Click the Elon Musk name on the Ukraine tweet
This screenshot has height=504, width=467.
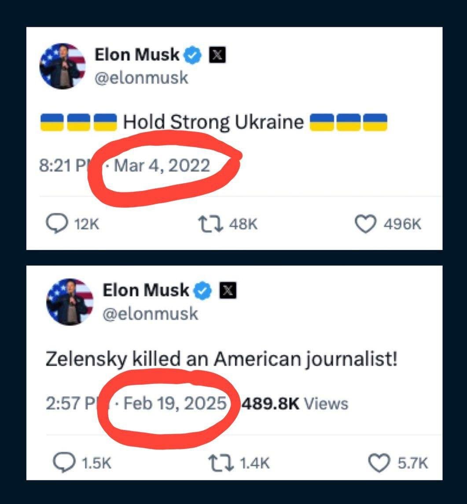(x=137, y=55)
